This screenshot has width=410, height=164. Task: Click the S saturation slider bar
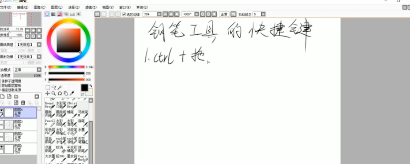66,73
